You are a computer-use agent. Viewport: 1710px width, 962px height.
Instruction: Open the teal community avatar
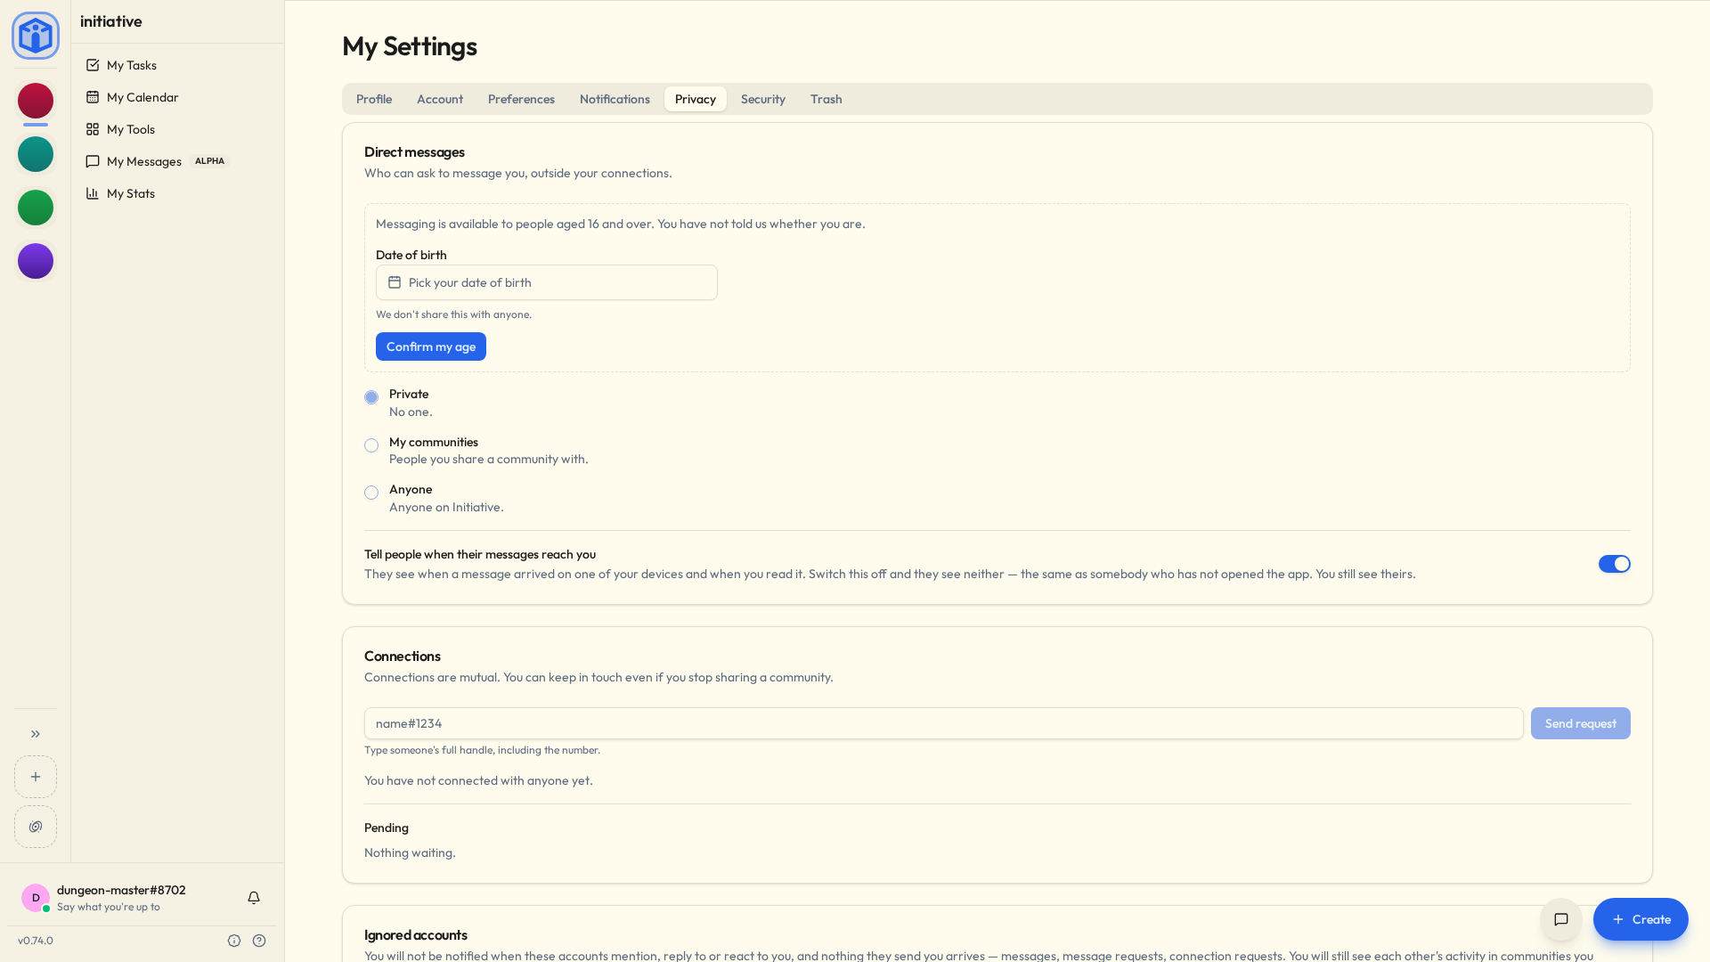pyautogui.click(x=36, y=154)
